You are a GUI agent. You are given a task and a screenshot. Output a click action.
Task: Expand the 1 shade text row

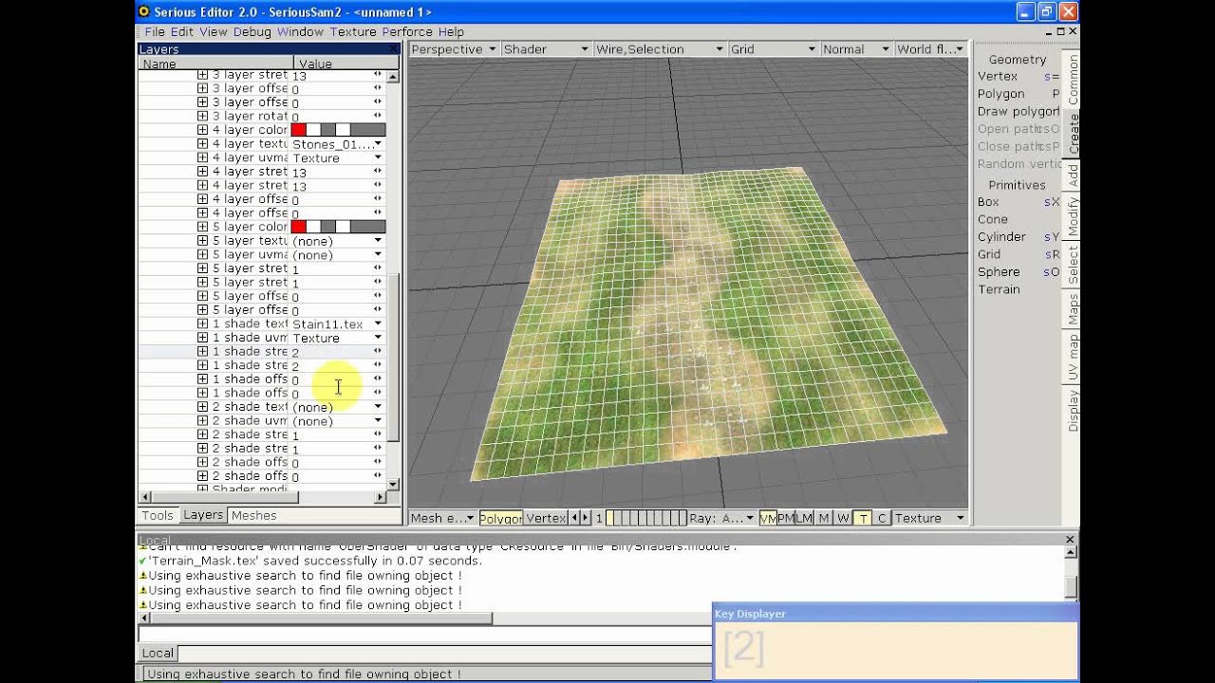pos(202,323)
